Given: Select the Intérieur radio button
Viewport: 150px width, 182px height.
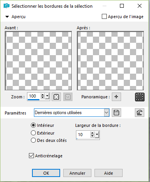Looking at the screenshot, I should coord(33,125).
